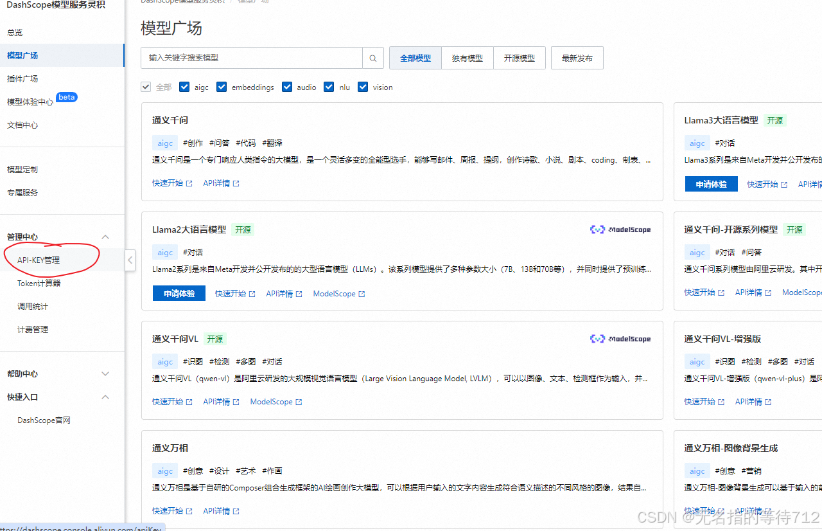
Task: Open 快速开始 on 通义千问VL-增强版 card
Action: (x=704, y=402)
